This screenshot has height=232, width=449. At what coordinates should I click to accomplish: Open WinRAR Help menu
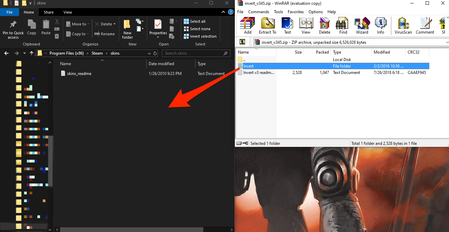click(332, 12)
